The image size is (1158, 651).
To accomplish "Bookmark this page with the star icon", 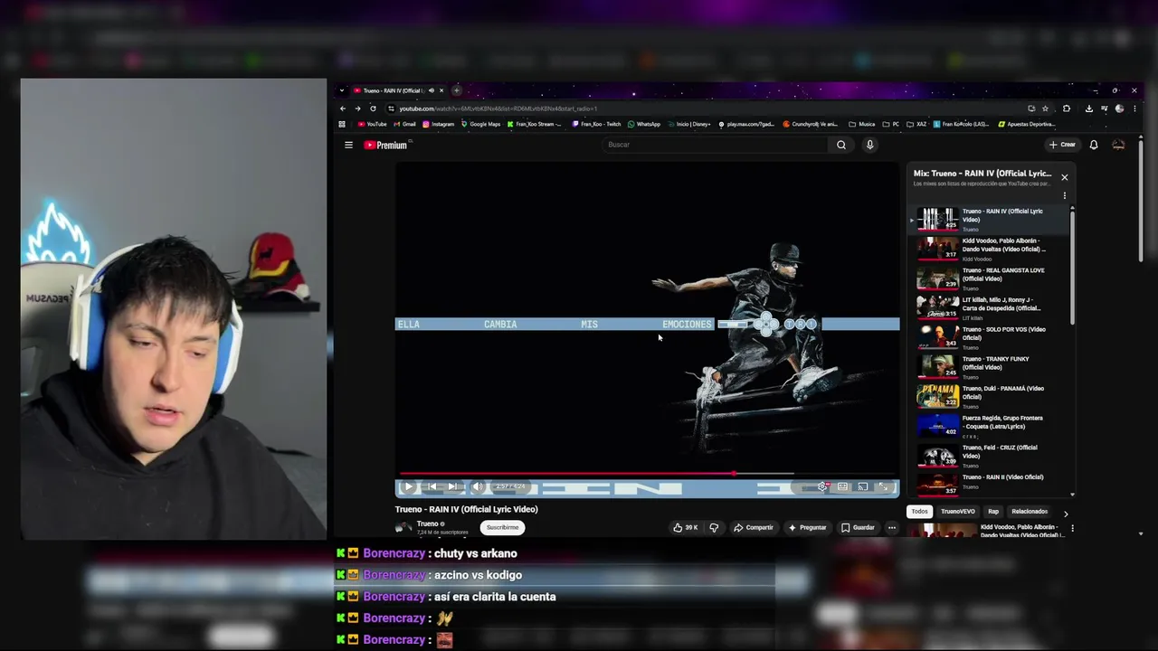I will (x=1045, y=108).
